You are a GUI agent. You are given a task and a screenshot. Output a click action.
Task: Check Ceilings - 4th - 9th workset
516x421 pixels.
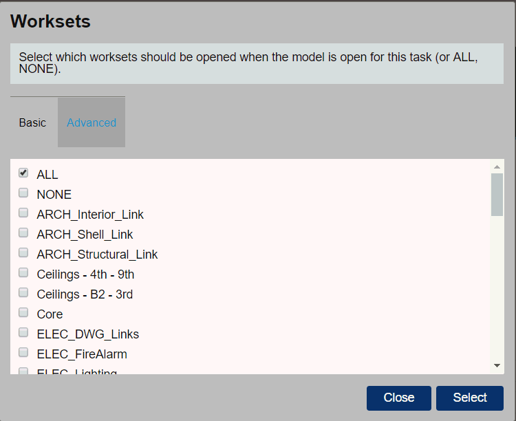point(23,272)
